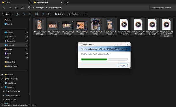Image resolution: width=176 pixels, height=107 pixels.
Task: Click the PC monitor icon in address bar
Action: click(x=29, y=7)
